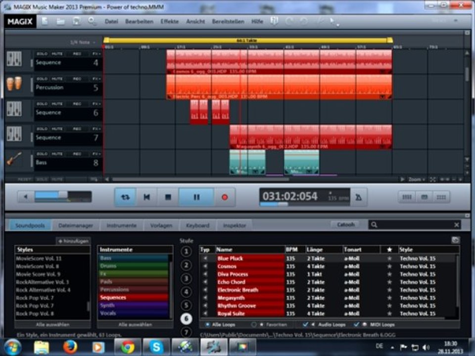Click the help book icon
This screenshot has height=356, width=475.
click(x=274, y=21)
